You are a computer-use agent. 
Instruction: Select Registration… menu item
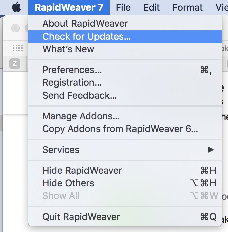(x=125, y=82)
